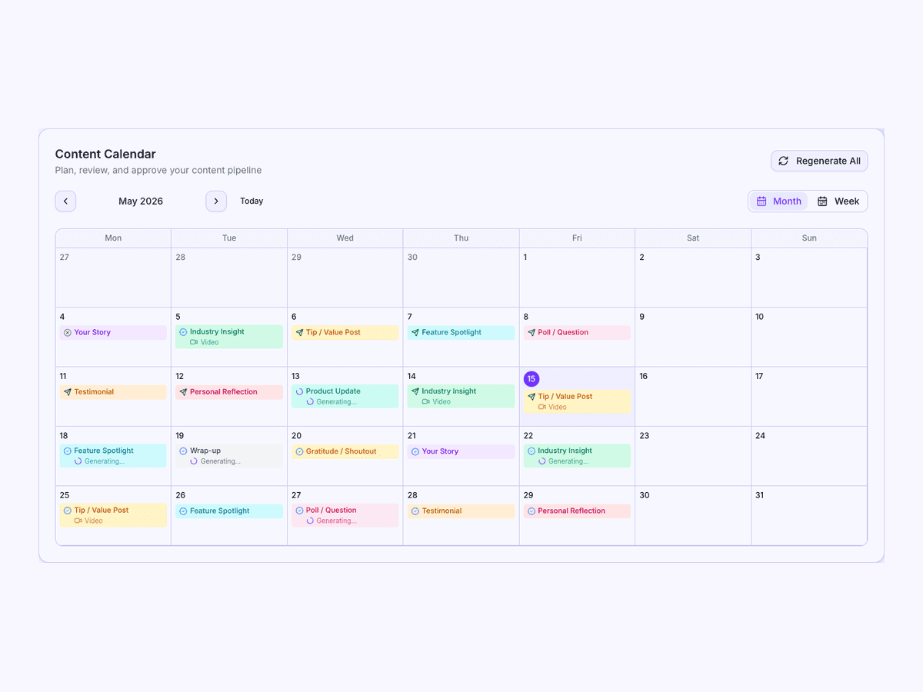Click Generating status under May 18 Feature Spotlight
The height and width of the screenshot is (692, 923).
tap(105, 461)
